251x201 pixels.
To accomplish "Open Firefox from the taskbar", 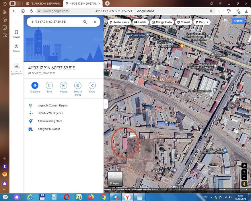I will (91, 197).
